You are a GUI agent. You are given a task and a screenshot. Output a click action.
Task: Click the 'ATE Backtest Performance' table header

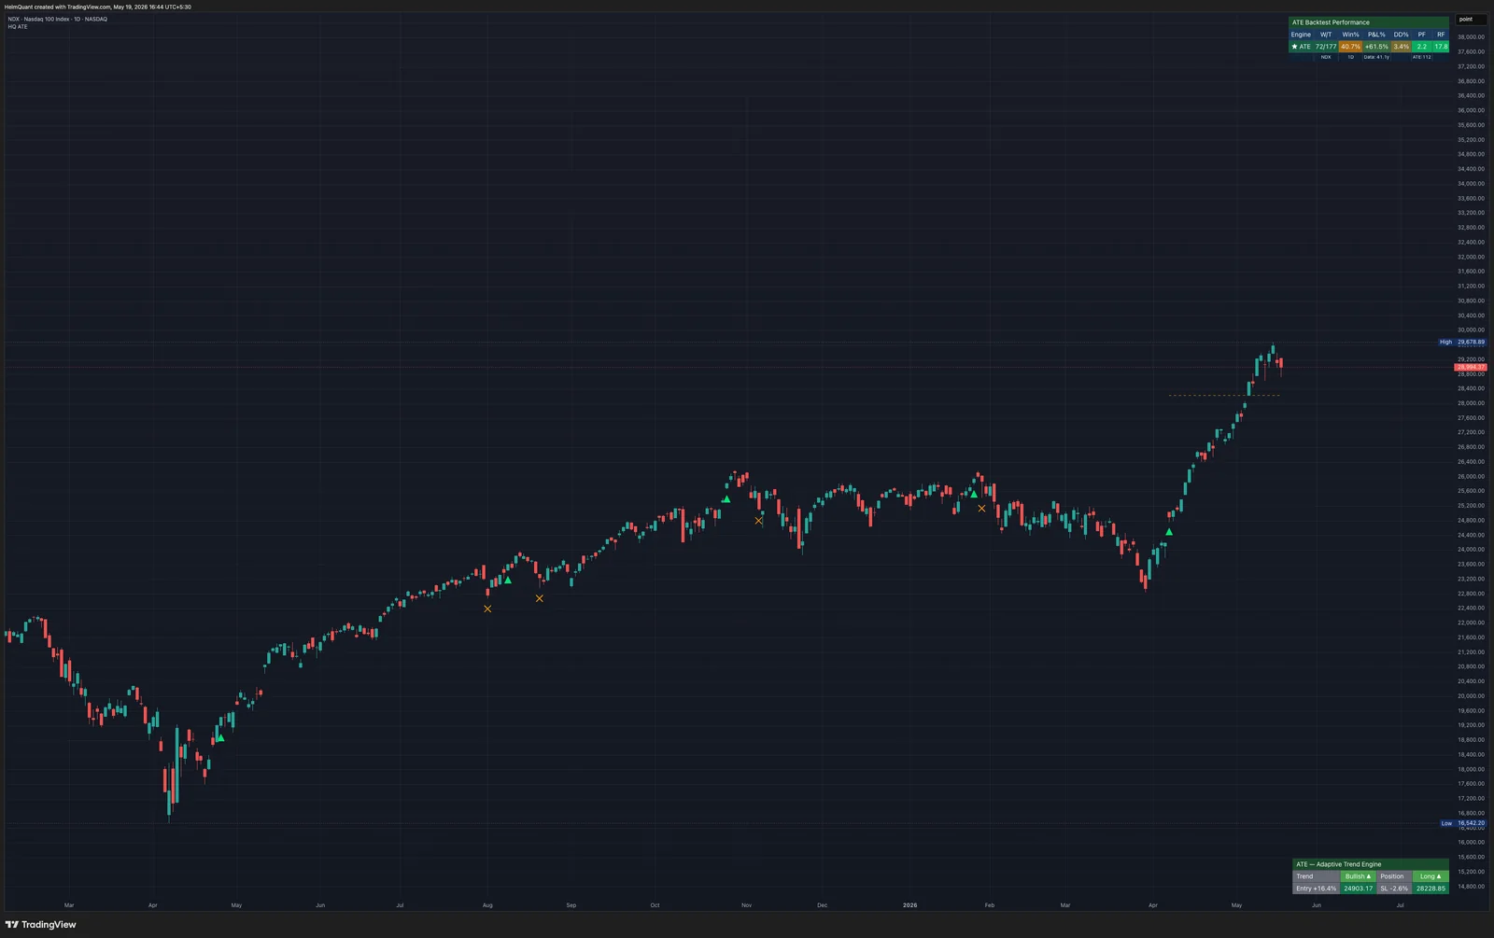1369,22
